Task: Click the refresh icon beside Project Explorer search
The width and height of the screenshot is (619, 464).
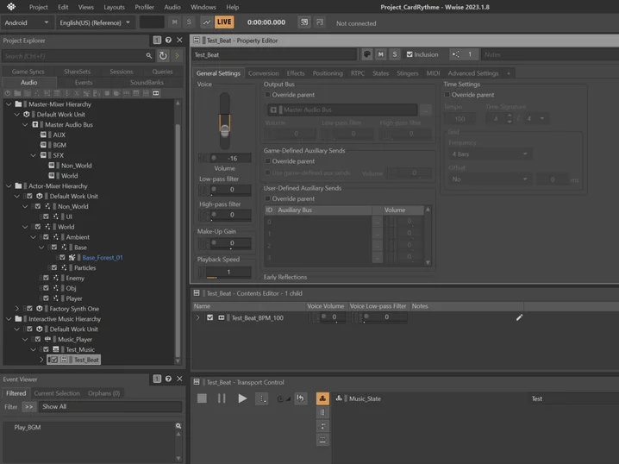Action: coord(163,56)
